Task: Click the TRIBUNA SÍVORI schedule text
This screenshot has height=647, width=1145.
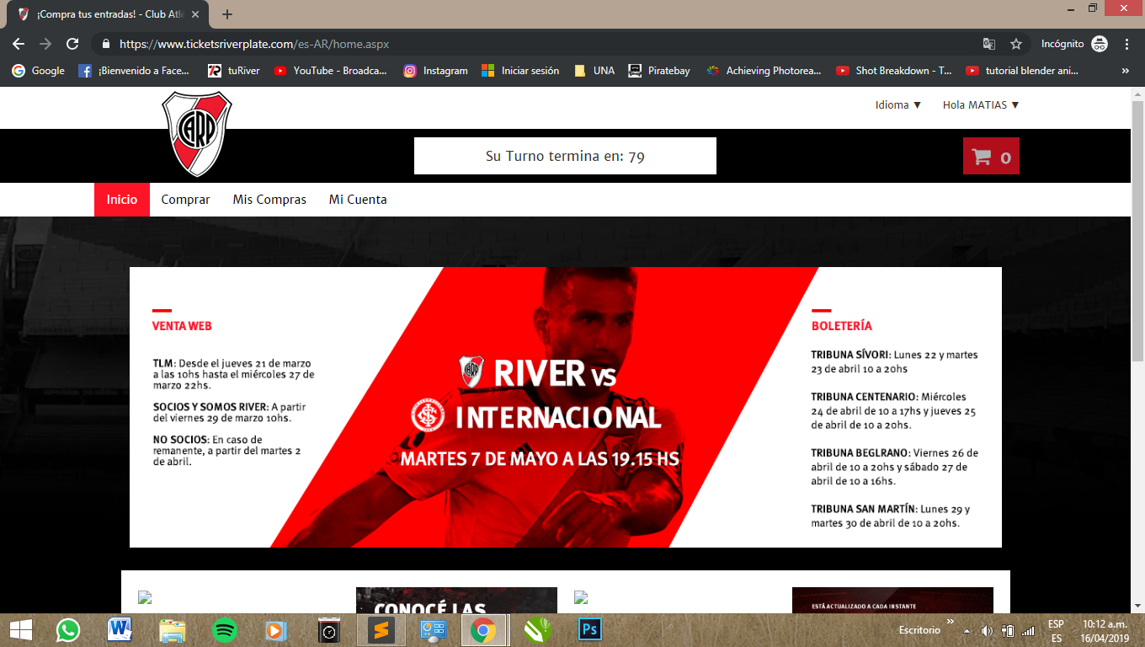Action: (895, 362)
